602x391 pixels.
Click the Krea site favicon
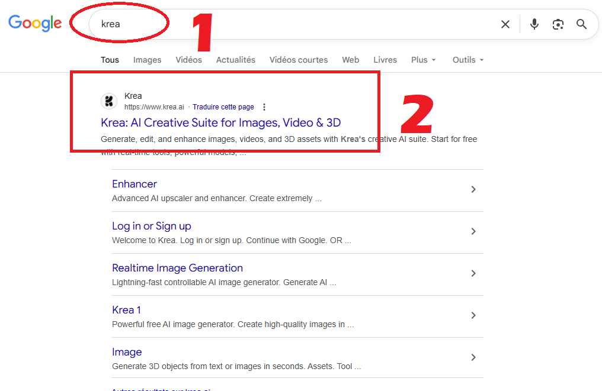click(x=109, y=101)
